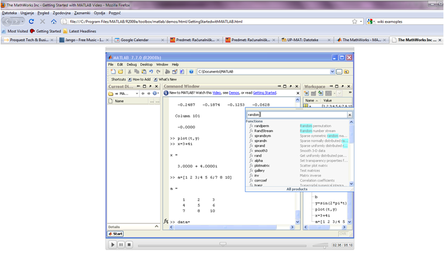The height and width of the screenshot is (259, 444).
Task: Click the Redo arrow in MATLAB toolbar
Action: tap(158, 72)
